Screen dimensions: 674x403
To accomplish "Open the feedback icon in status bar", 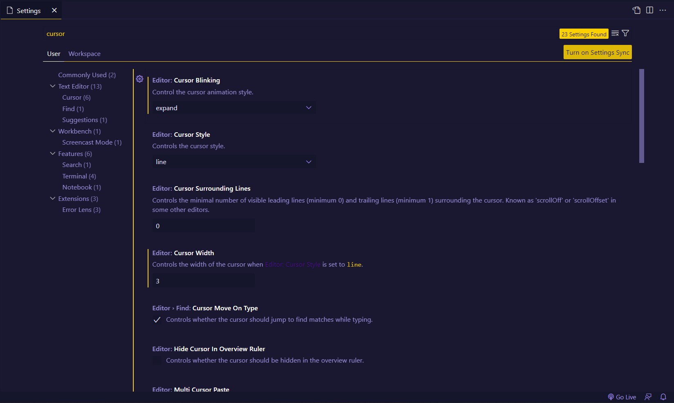I will point(648,397).
